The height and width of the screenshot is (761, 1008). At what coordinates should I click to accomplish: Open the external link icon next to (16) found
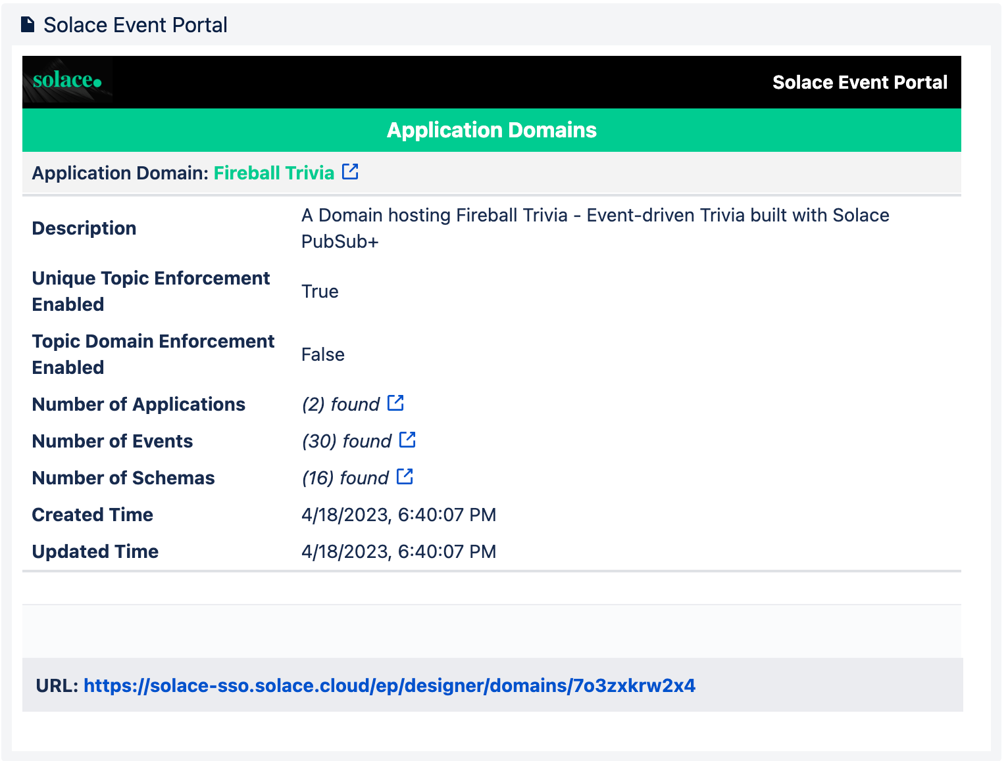pos(405,476)
